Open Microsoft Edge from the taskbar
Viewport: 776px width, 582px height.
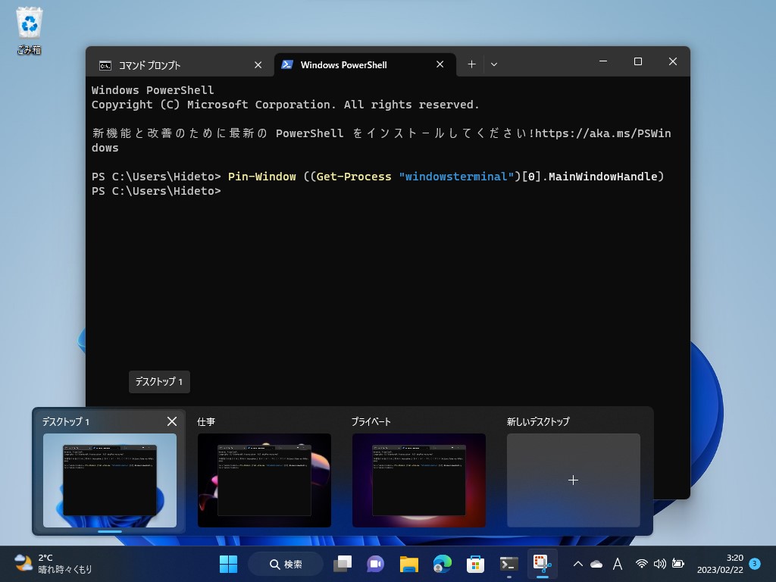coord(441,564)
